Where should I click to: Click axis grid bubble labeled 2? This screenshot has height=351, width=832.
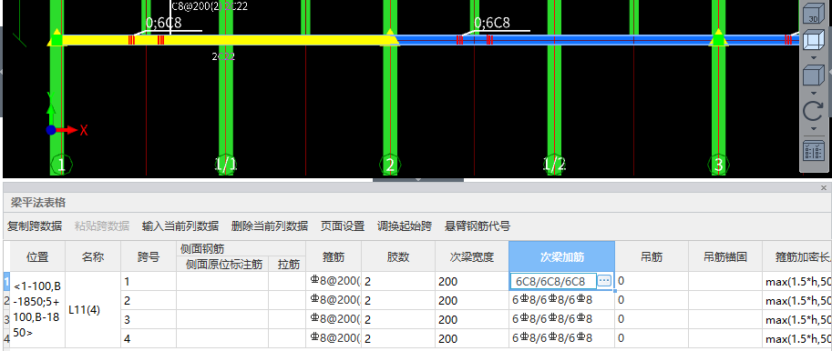click(x=390, y=165)
